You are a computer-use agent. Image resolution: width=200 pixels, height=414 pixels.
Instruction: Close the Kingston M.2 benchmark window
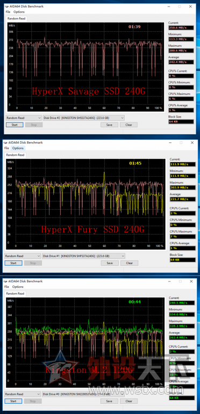191,281
